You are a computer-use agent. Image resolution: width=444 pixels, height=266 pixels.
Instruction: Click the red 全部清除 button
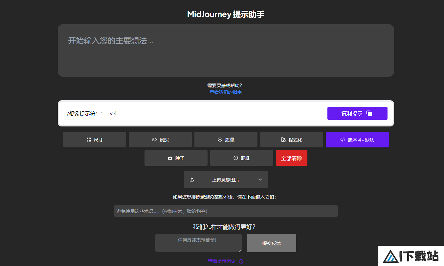click(292, 158)
